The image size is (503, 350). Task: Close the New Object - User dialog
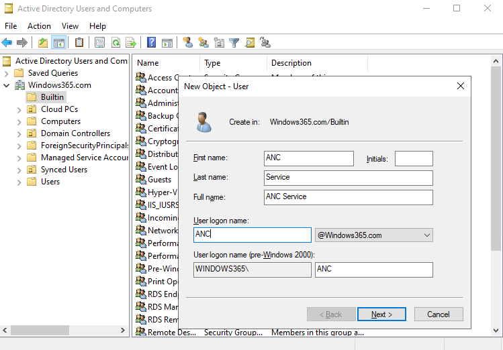click(460, 86)
